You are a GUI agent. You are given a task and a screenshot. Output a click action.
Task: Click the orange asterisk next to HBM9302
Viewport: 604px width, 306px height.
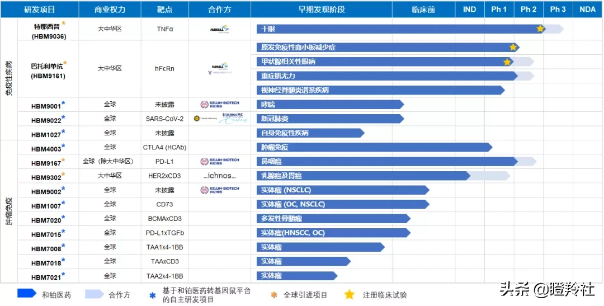tap(63, 175)
